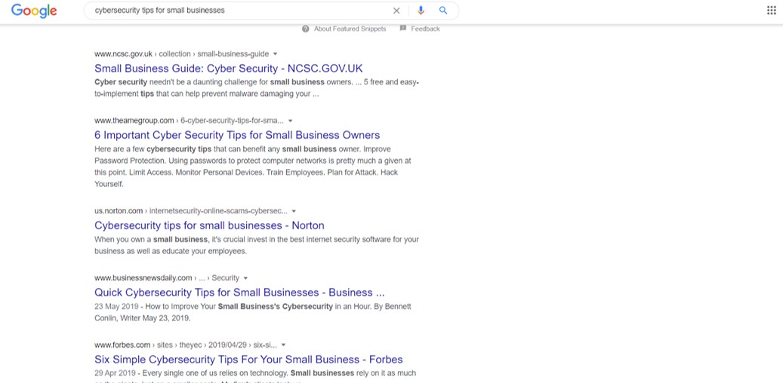Click the Feedback link
Viewport: 783px width, 383px height.
(425, 29)
